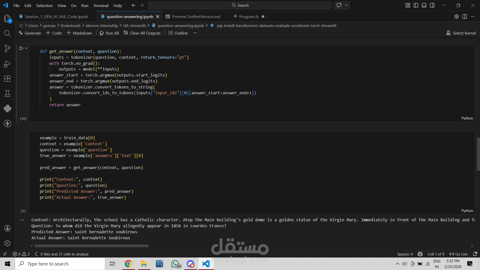This screenshot has width=480, height=270.
Task: Expand cell output more actions ellipsis
Action: [x=22, y=220]
